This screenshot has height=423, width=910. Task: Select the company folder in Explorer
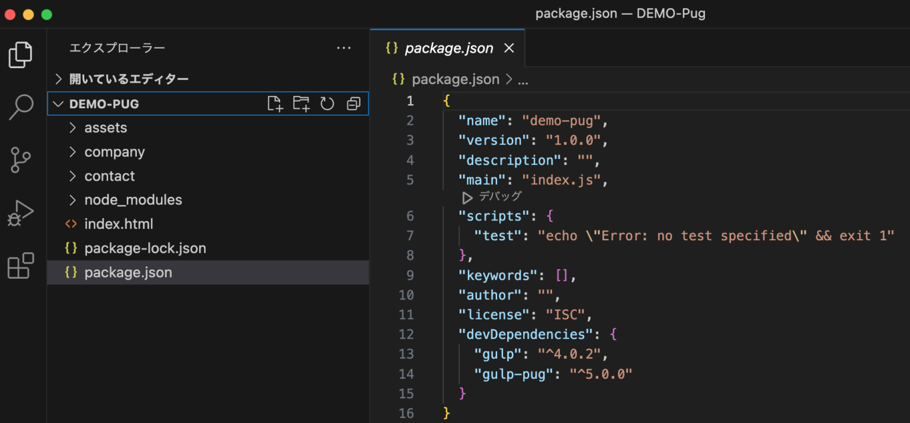coord(115,151)
